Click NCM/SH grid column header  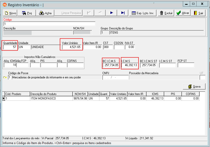80,94
